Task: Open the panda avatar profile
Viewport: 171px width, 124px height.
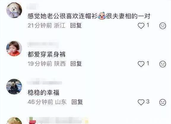Action: point(14,87)
